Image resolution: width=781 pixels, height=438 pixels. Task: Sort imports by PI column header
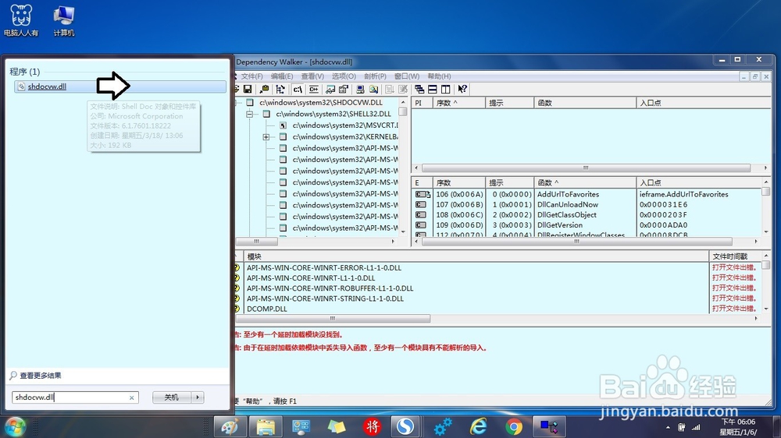point(422,103)
